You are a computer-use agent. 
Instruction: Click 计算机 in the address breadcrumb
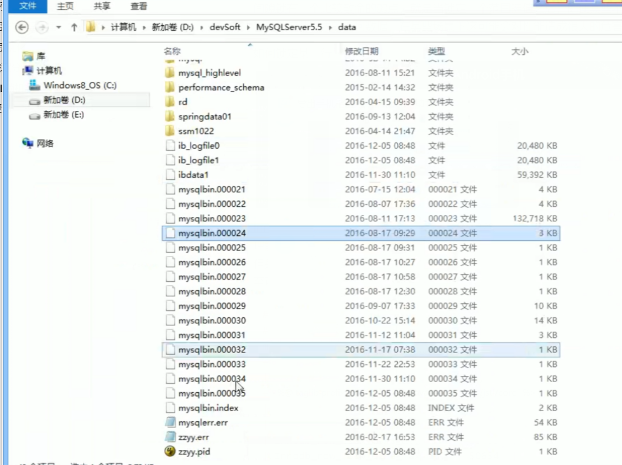click(123, 27)
